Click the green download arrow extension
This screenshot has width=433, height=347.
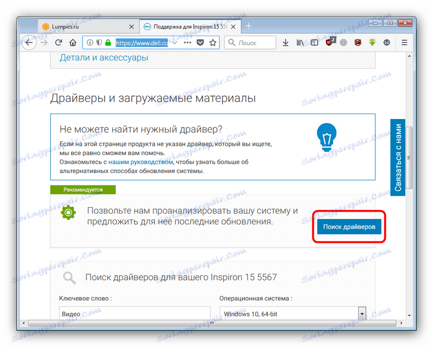click(x=372, y=43)
